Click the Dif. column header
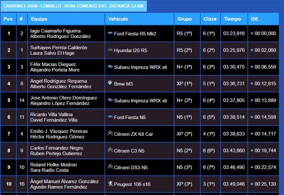Image resolution: width=284 pixels, height=195 pixels. coord(255,19)
